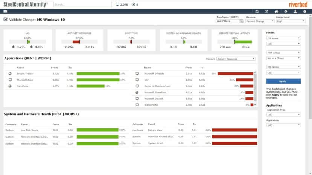Click the save dashboard icon
Viewport: 312px width, 175px height.
[257, 12]
